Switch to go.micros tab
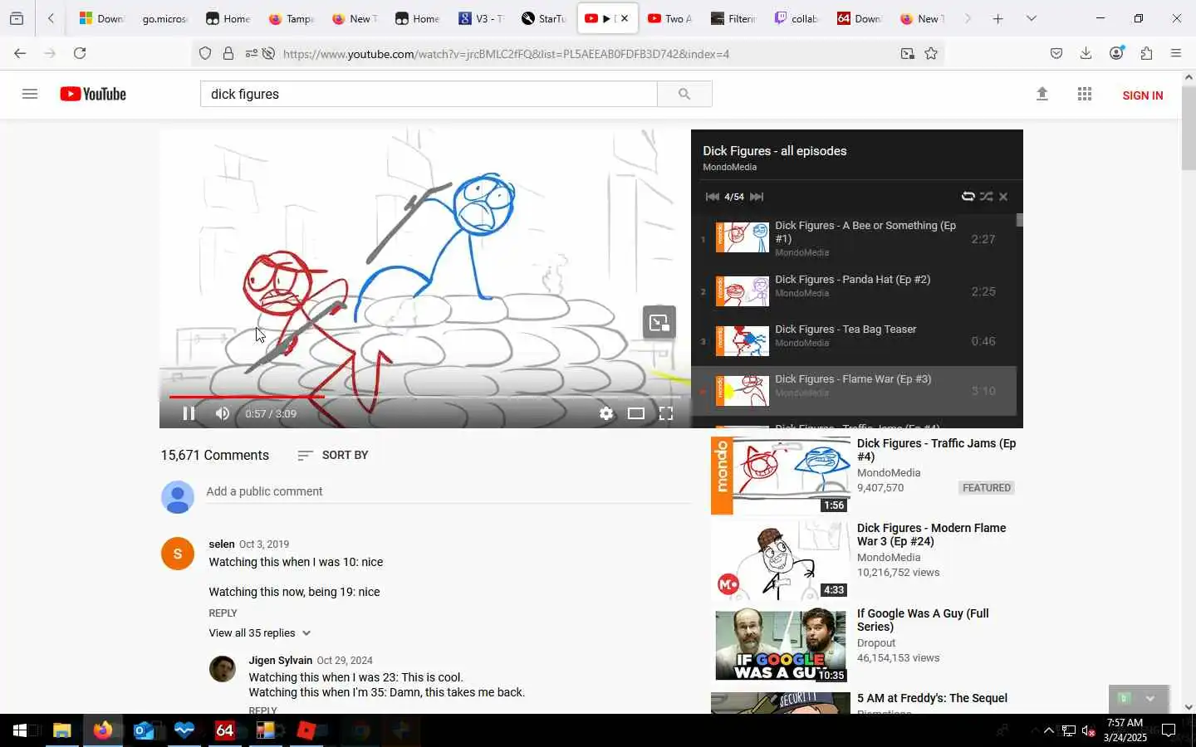The image size is (1196, 747). coord(164,18)
